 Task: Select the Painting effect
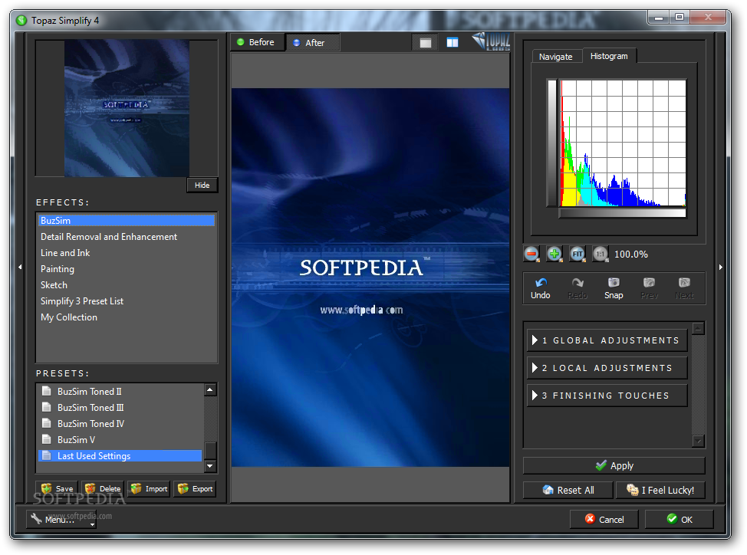(x=127, y=269)
